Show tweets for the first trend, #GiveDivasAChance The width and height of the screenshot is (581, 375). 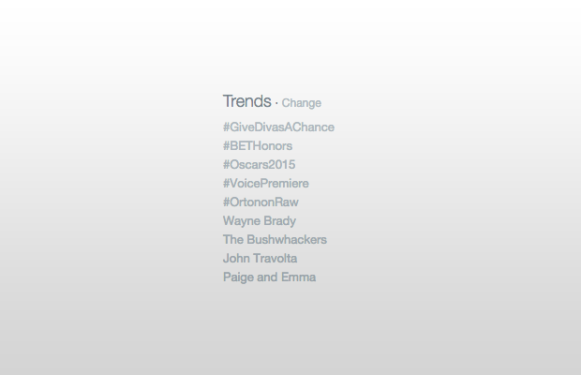[x=278, y=127]
